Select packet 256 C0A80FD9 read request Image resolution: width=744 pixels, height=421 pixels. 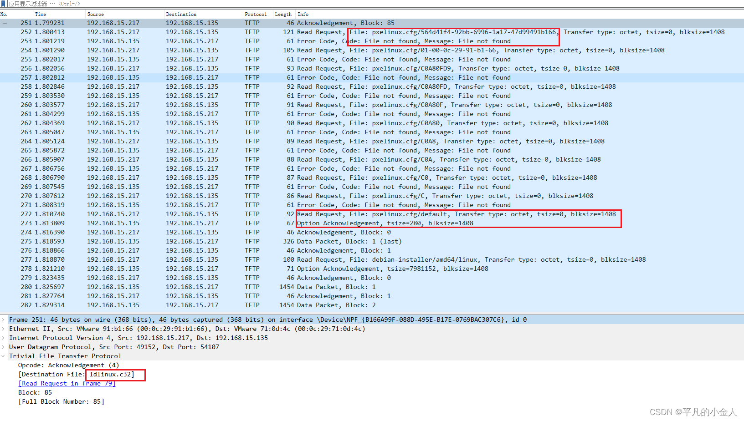tap(372, 68)
